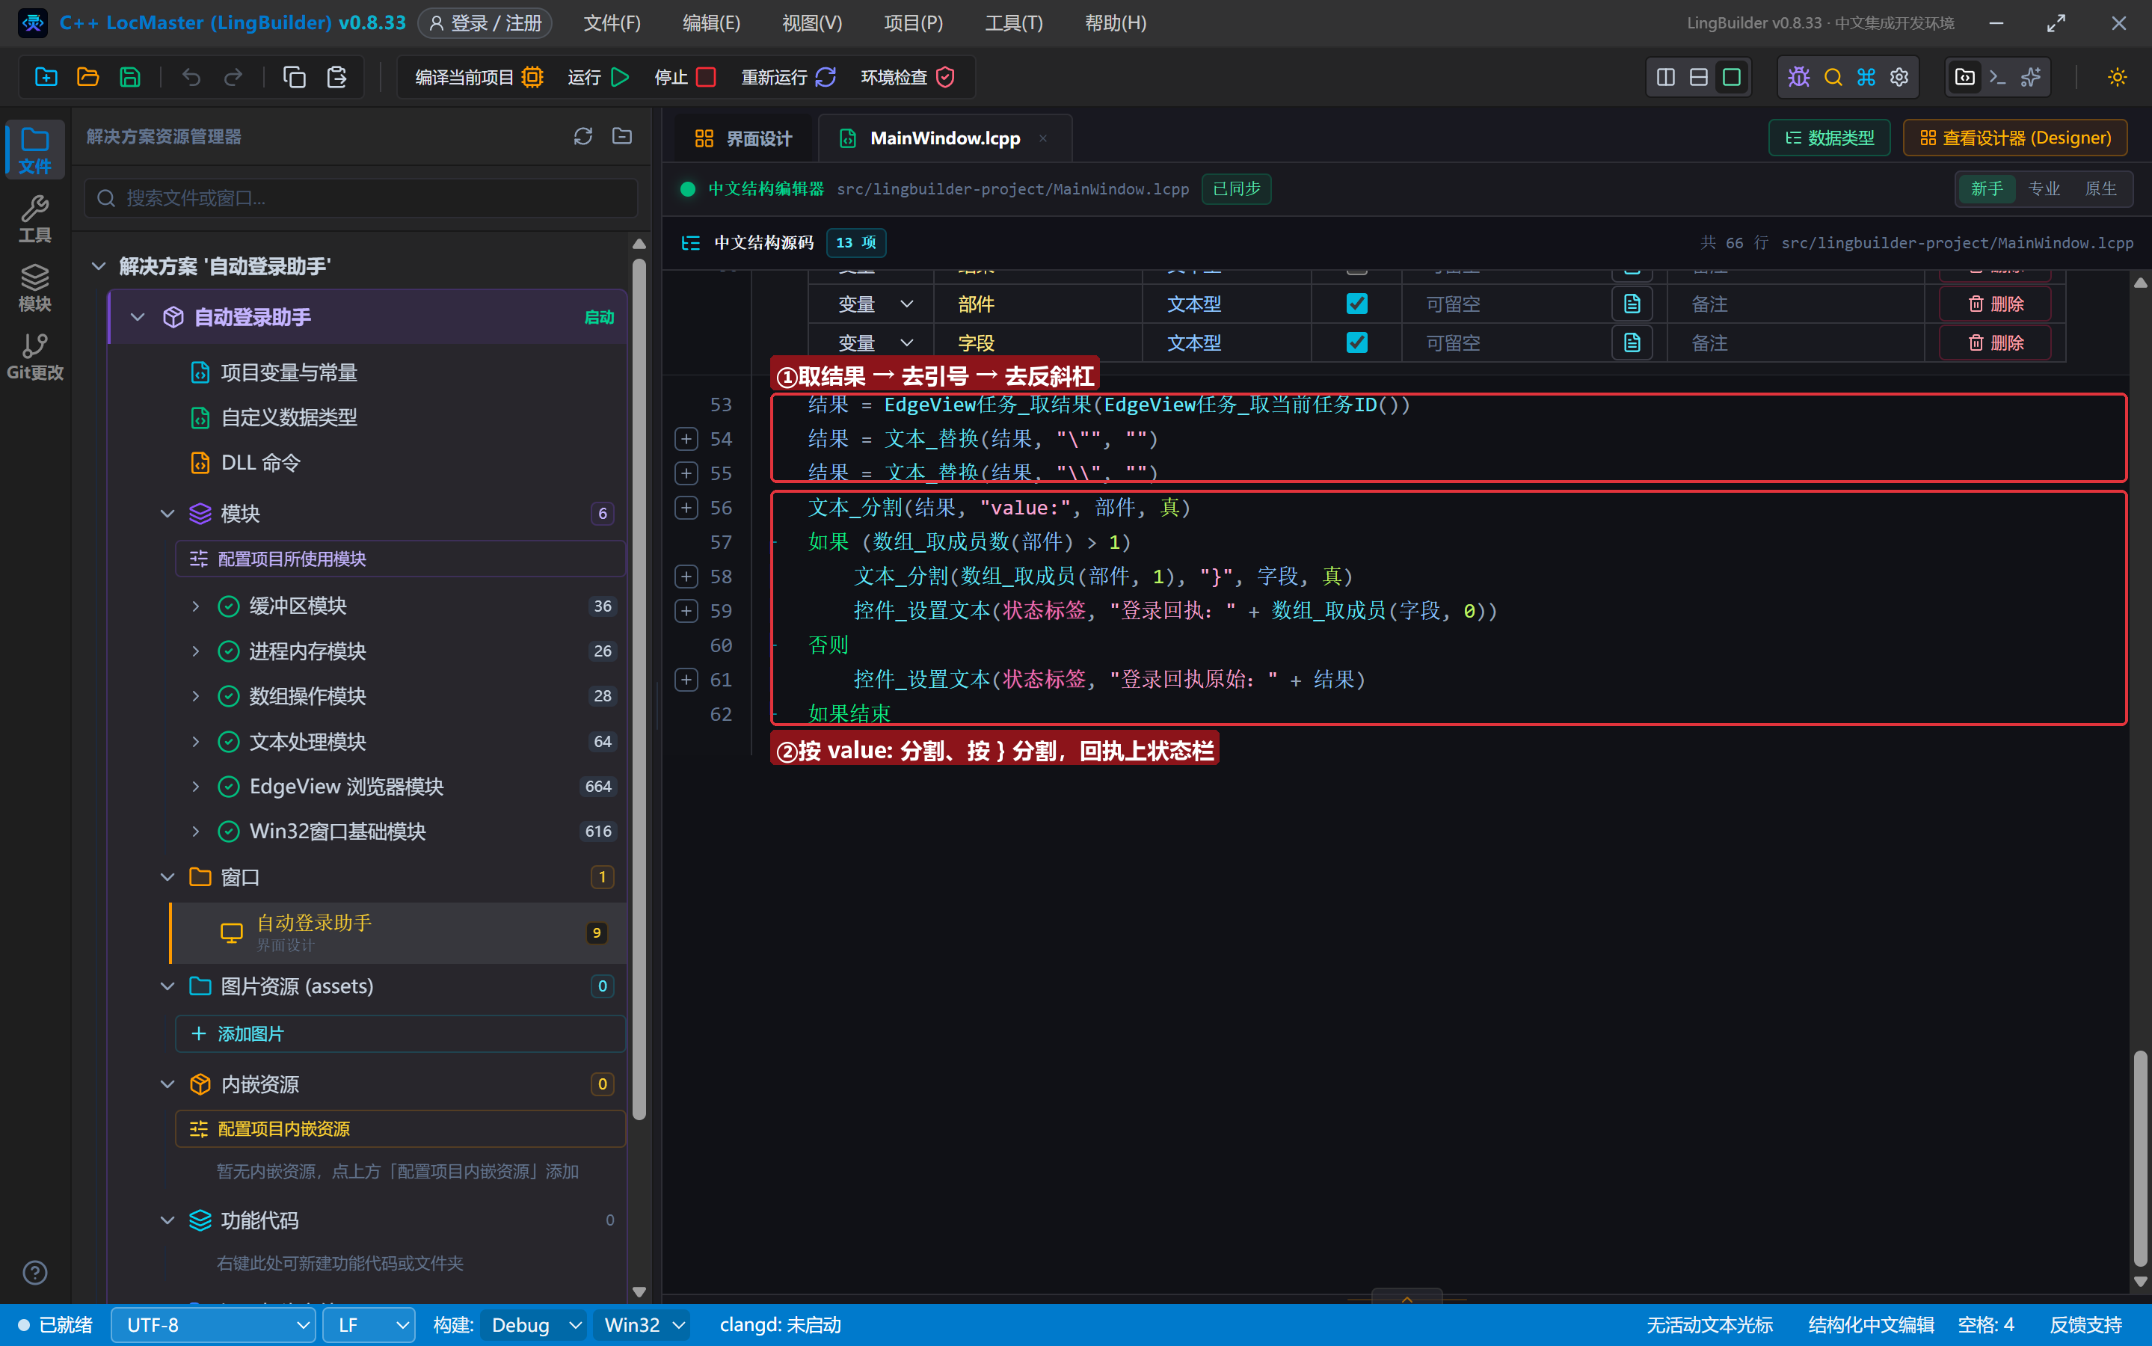The image size is (2152, 1346).
Task: Expand the 缓冲区模块 tree node
Action: [196, 606]
